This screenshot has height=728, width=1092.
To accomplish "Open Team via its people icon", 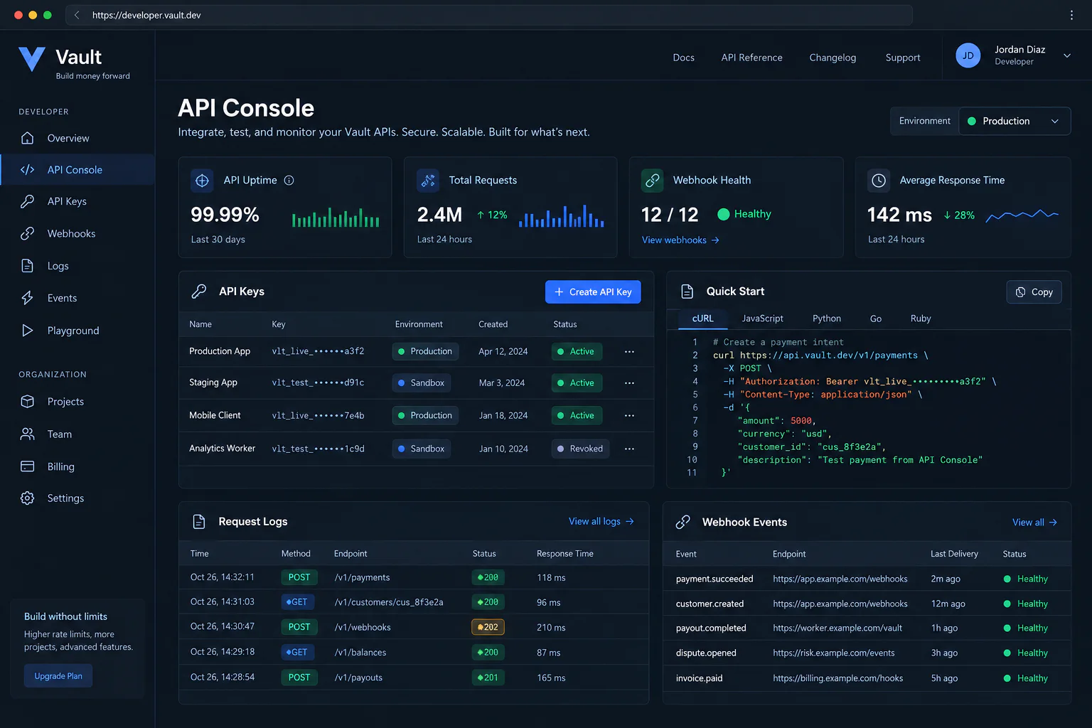I will click(28, 434).
